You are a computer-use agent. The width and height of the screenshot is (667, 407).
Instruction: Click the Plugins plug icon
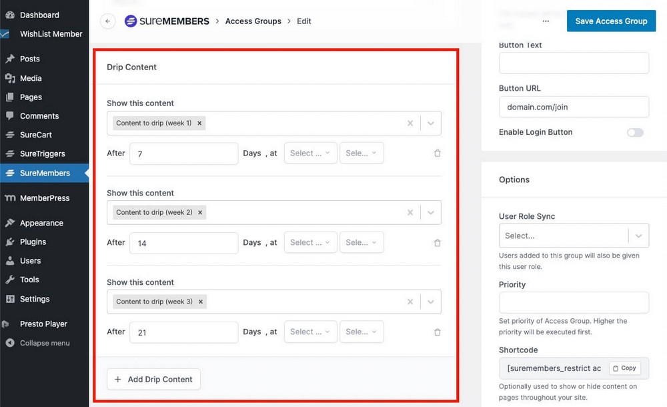[10, 242]
